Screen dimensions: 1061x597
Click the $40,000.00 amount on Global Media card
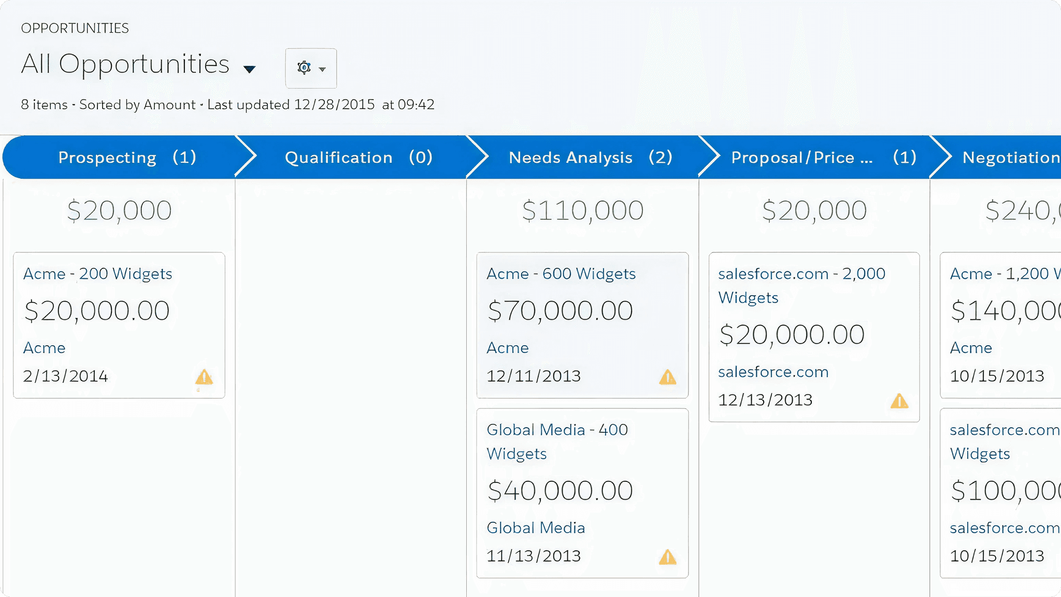click(560, 491)
